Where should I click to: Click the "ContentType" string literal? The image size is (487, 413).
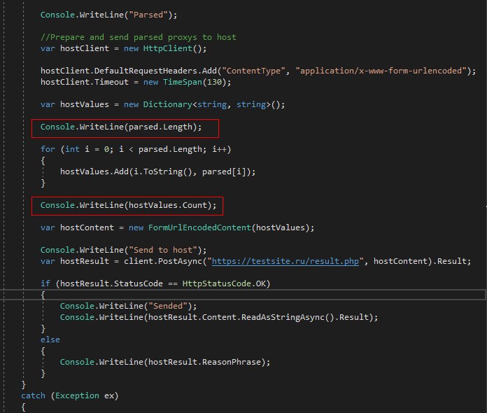[x=253, y=71]
